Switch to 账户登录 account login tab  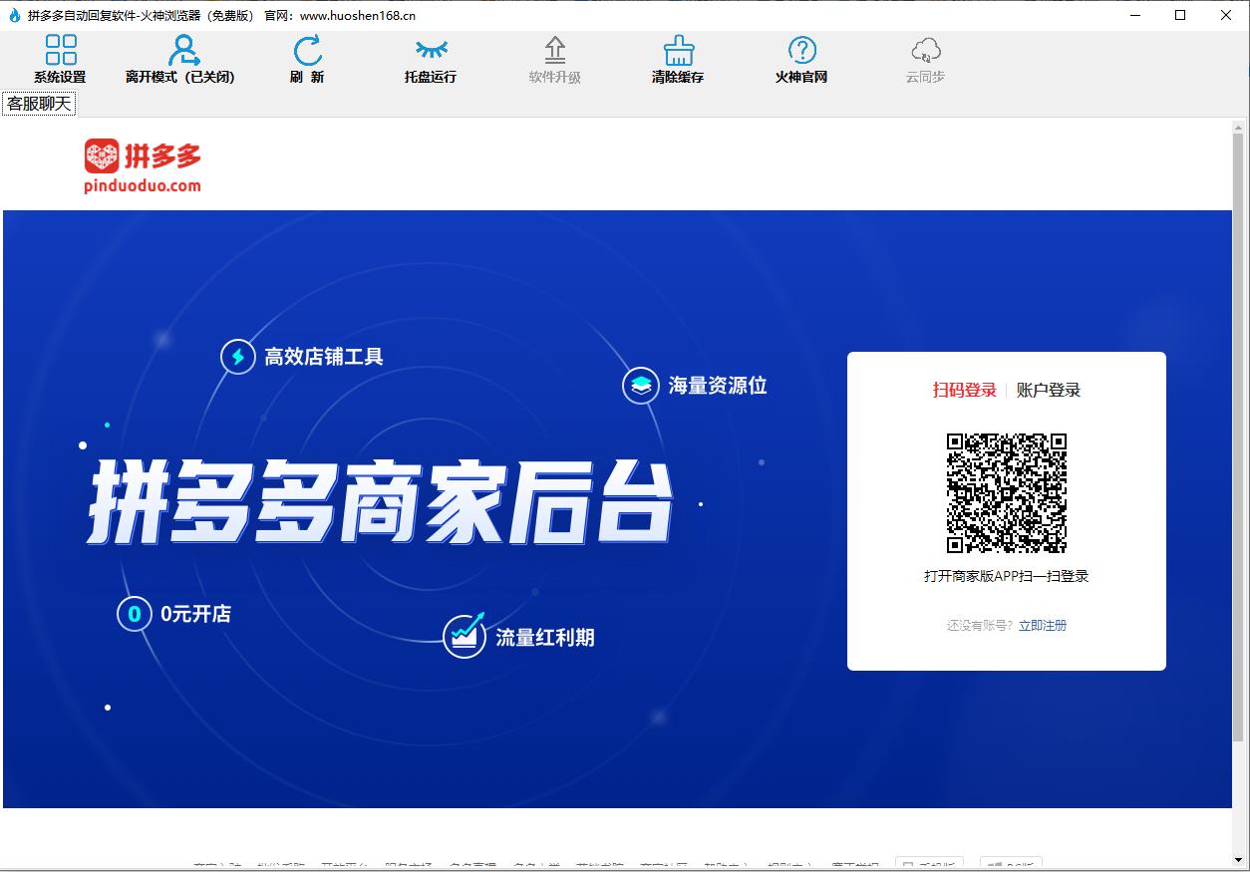coord(1049,390)
